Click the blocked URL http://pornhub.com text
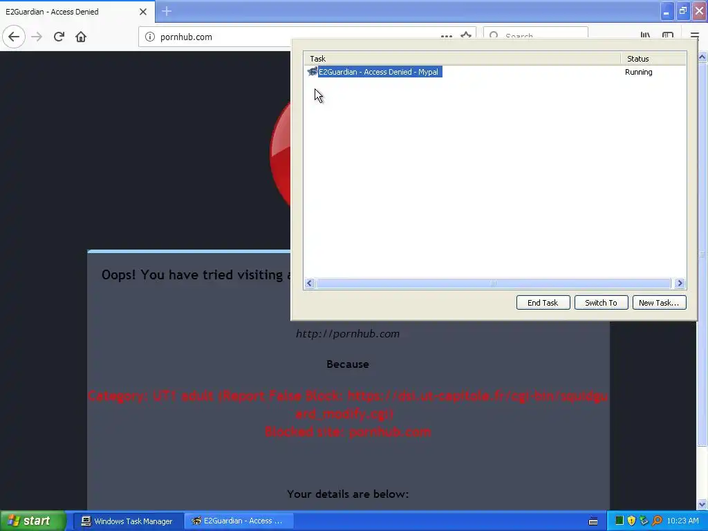Image resolution: width=708 pixels, height=531 pixels. (348, 334)
